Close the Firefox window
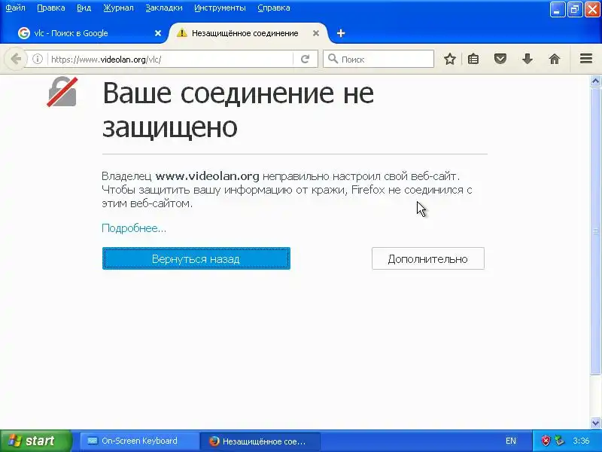 point(592,10)
